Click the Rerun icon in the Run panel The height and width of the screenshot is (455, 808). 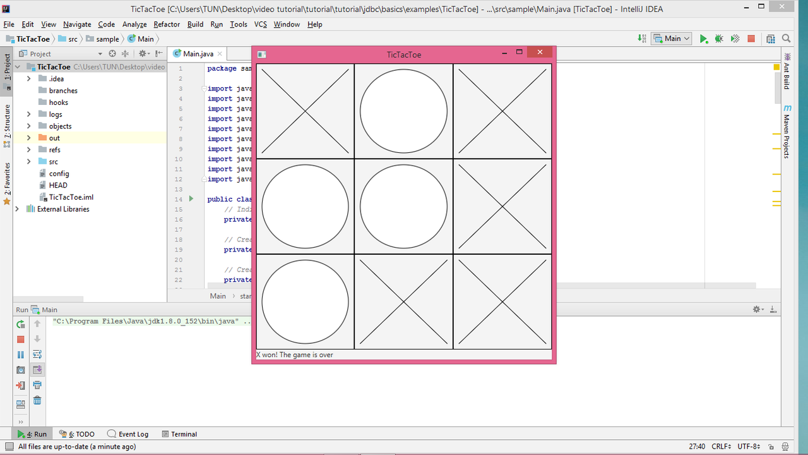click(x=21, y=324)
